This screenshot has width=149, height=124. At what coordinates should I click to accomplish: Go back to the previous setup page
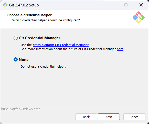86,117
